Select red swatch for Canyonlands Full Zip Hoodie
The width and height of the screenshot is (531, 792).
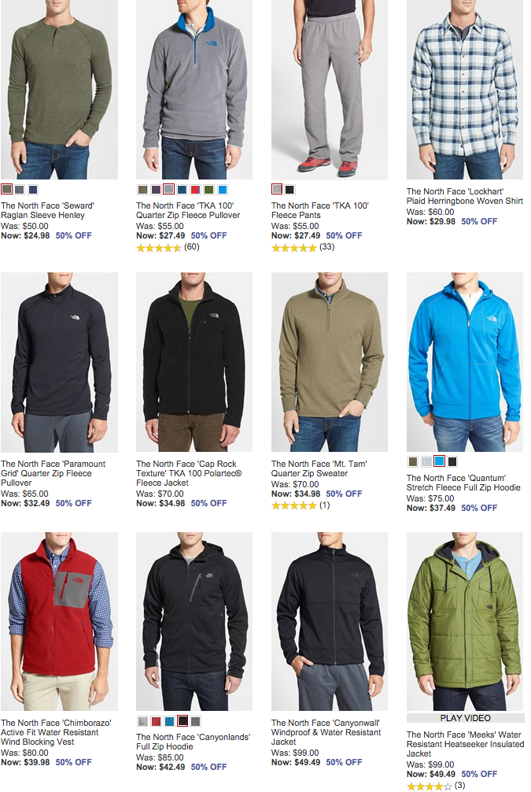[x=156, y=721]
